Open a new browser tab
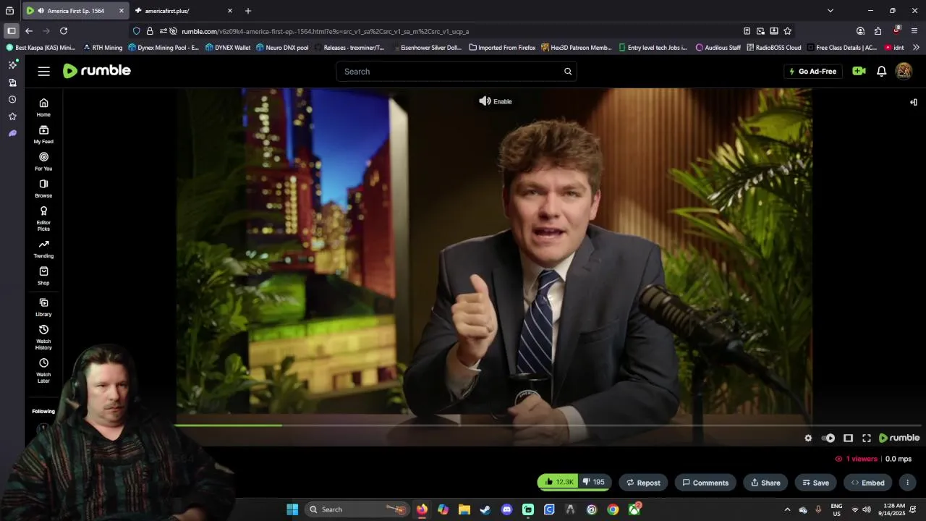The height and width of the screenshot is (521, 926). [248, 11]
